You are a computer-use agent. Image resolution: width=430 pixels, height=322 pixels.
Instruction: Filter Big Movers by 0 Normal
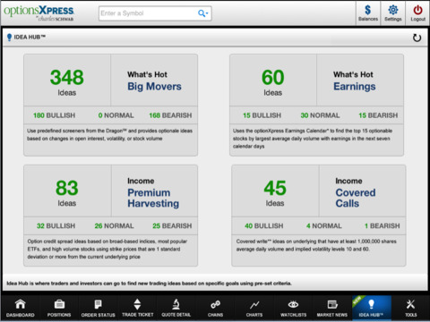click(x=116, y=115)
